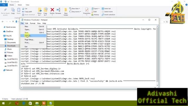
Task: Select OneDrive in navigation pane
Action: pyautogui.click(x=8, y=32)
